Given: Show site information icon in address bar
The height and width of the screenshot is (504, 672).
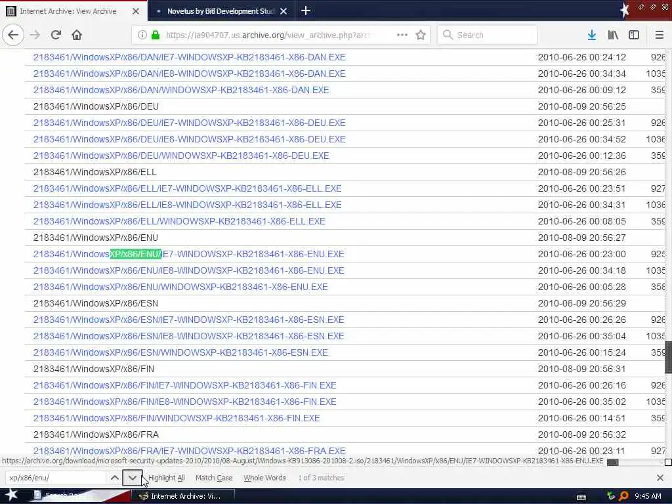Looking at the screenshot, I should 142,35.
